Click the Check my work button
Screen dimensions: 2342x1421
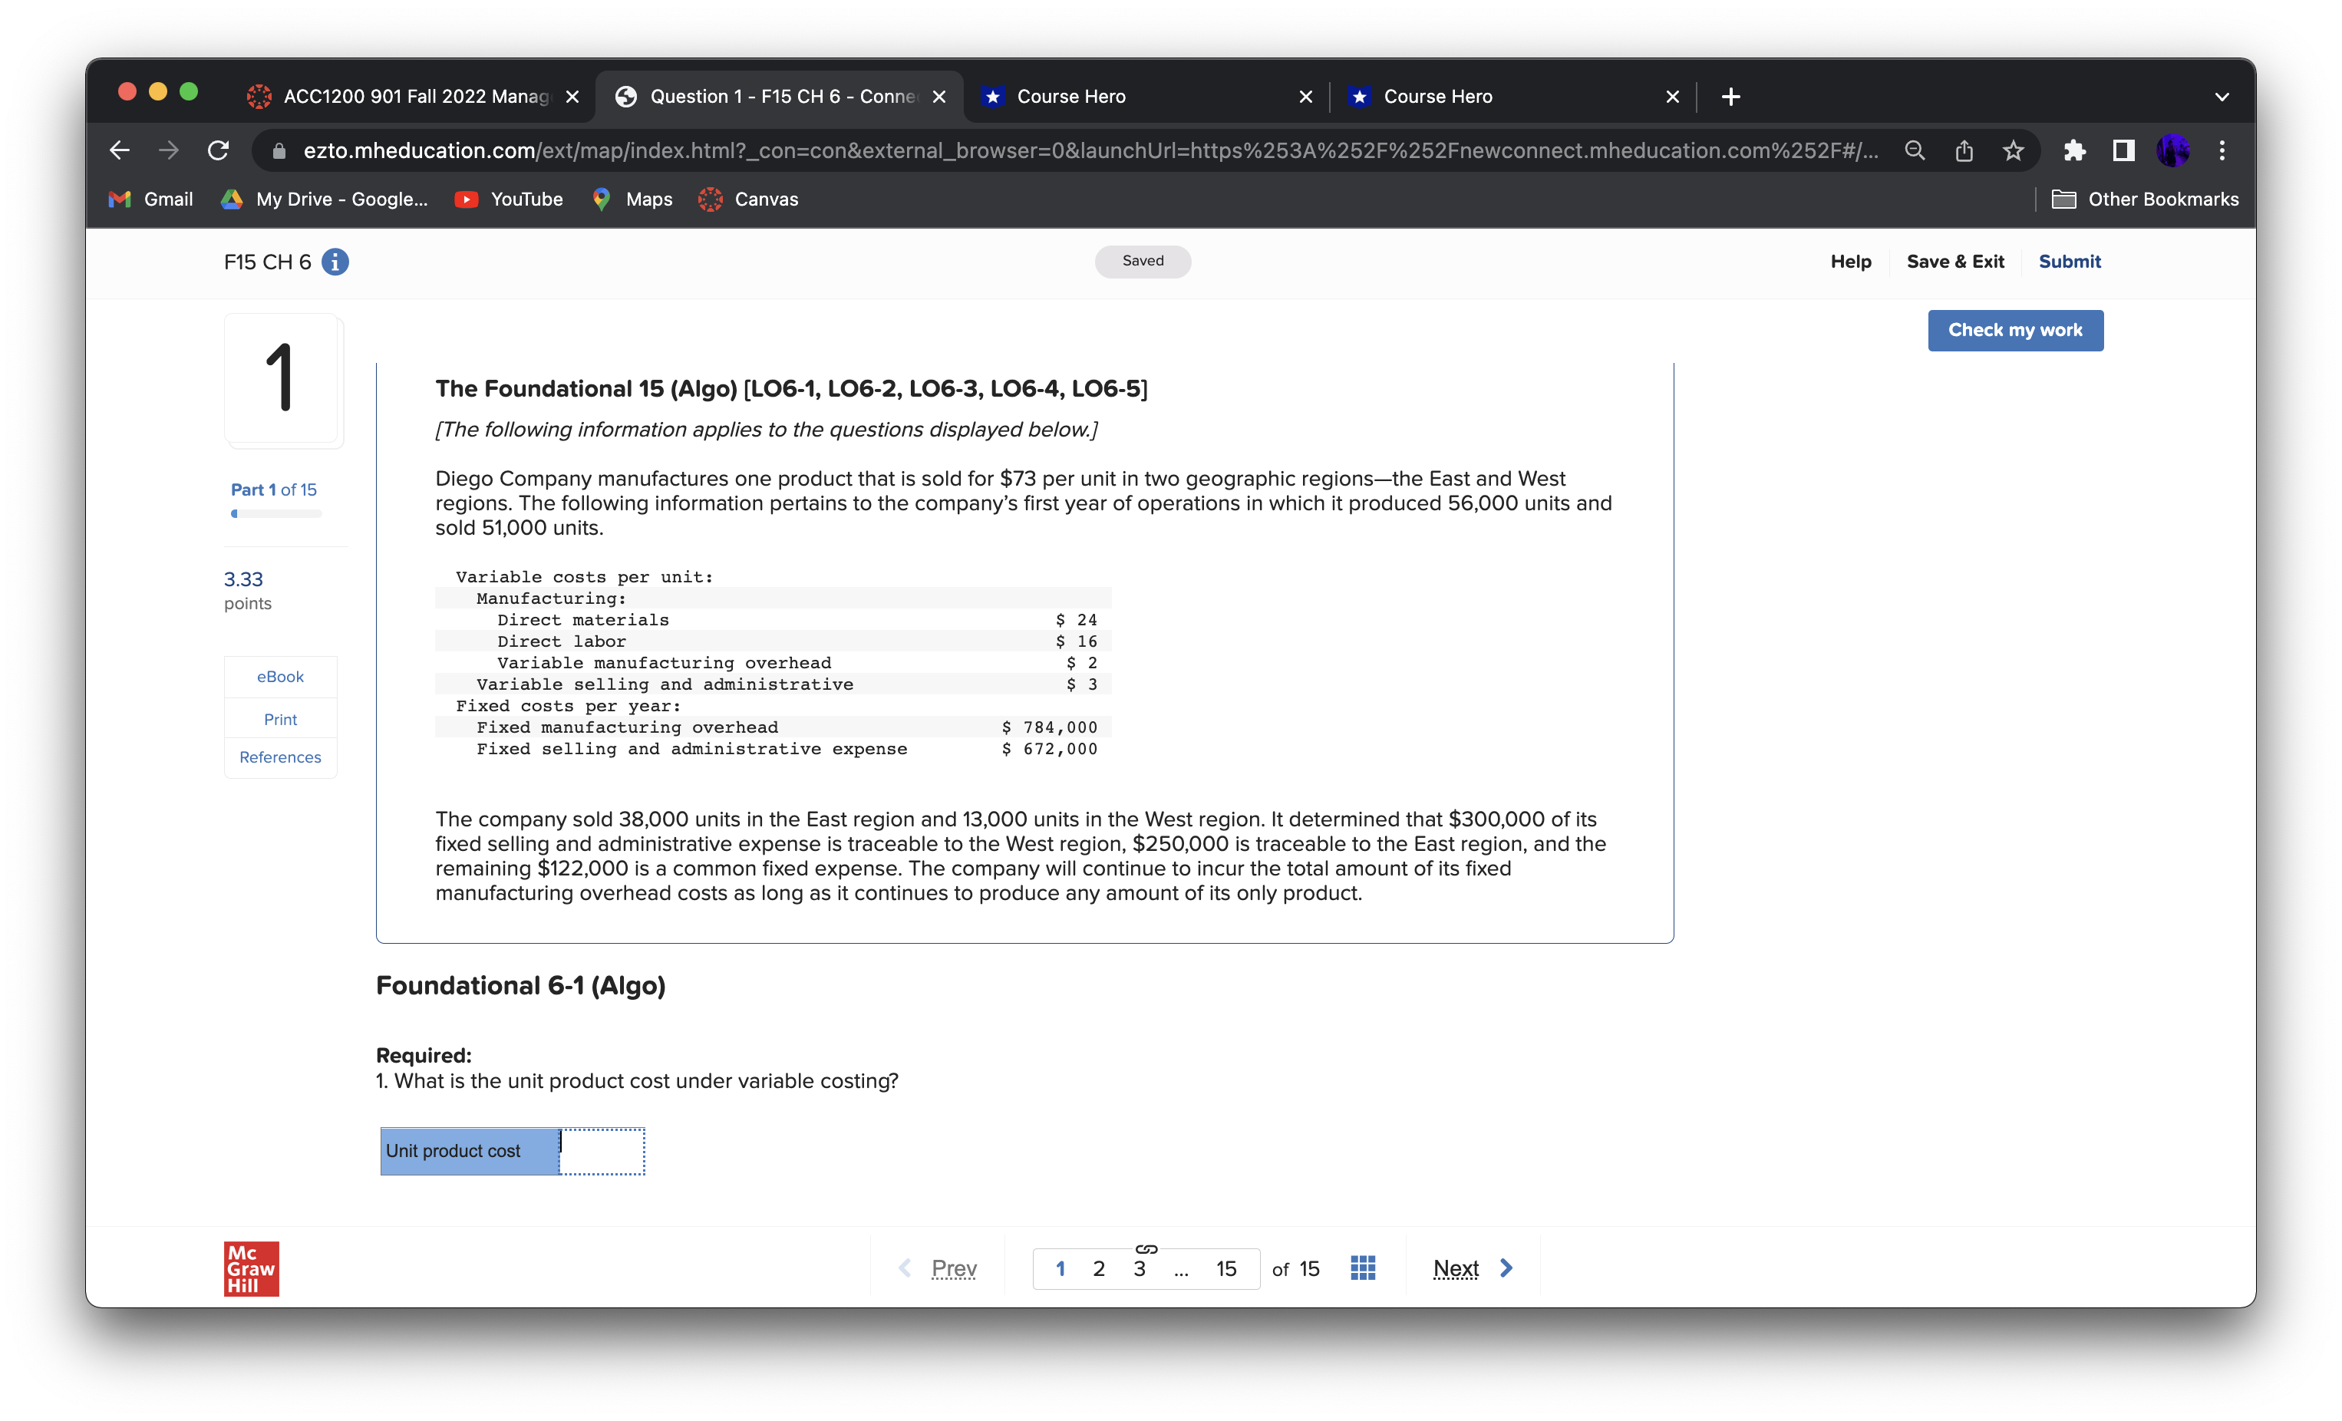click(2015, 330)
